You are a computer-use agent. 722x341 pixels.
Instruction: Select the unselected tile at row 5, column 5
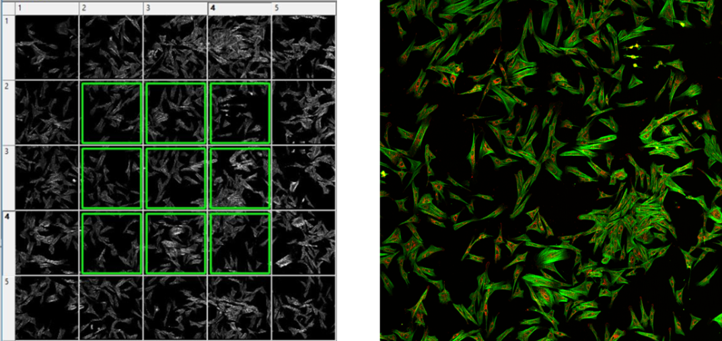[303, 307]
